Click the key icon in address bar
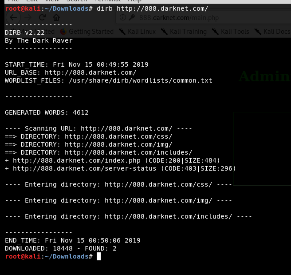Image resolution: width=291 pixels, height=275 pixels. [x=132, y=17]
